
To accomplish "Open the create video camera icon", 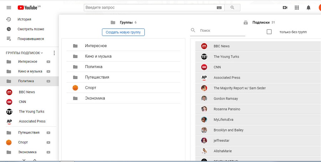I will coord(285,7).
